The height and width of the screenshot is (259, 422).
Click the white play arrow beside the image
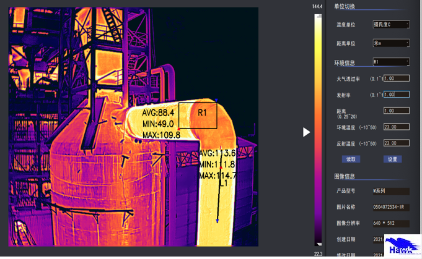[306, 132]
